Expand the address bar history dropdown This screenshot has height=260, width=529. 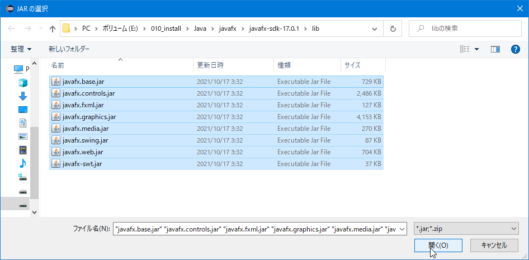(x=375, y=29)
